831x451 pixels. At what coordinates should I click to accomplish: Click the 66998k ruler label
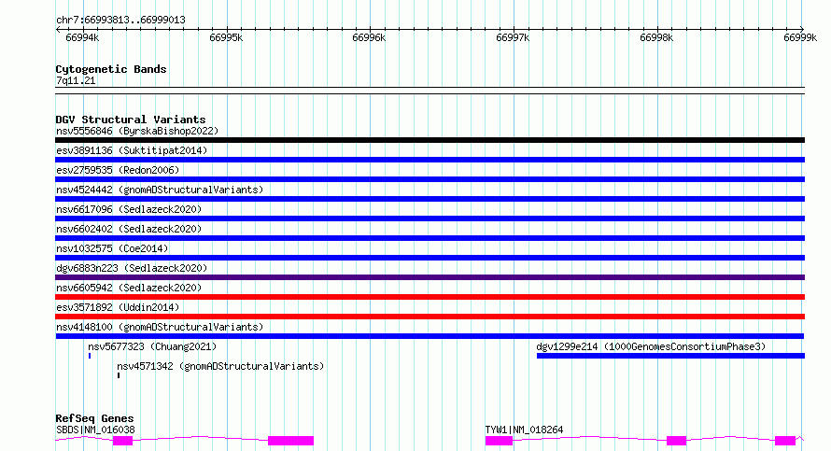(x=656, y=37)
